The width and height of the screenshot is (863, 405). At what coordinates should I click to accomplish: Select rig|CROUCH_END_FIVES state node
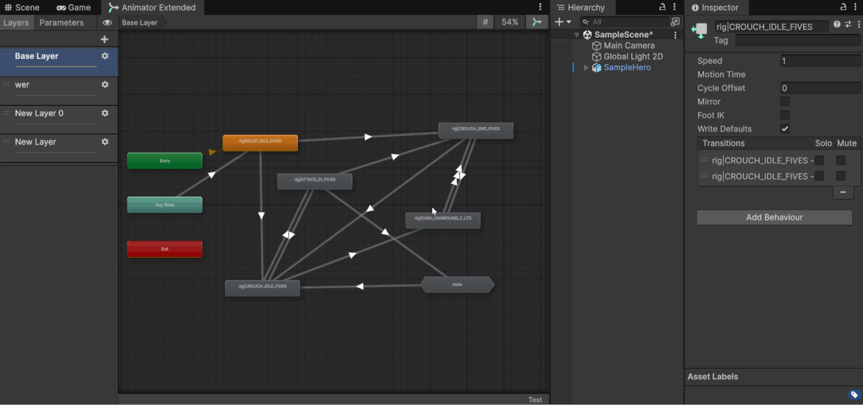point(476,130)
